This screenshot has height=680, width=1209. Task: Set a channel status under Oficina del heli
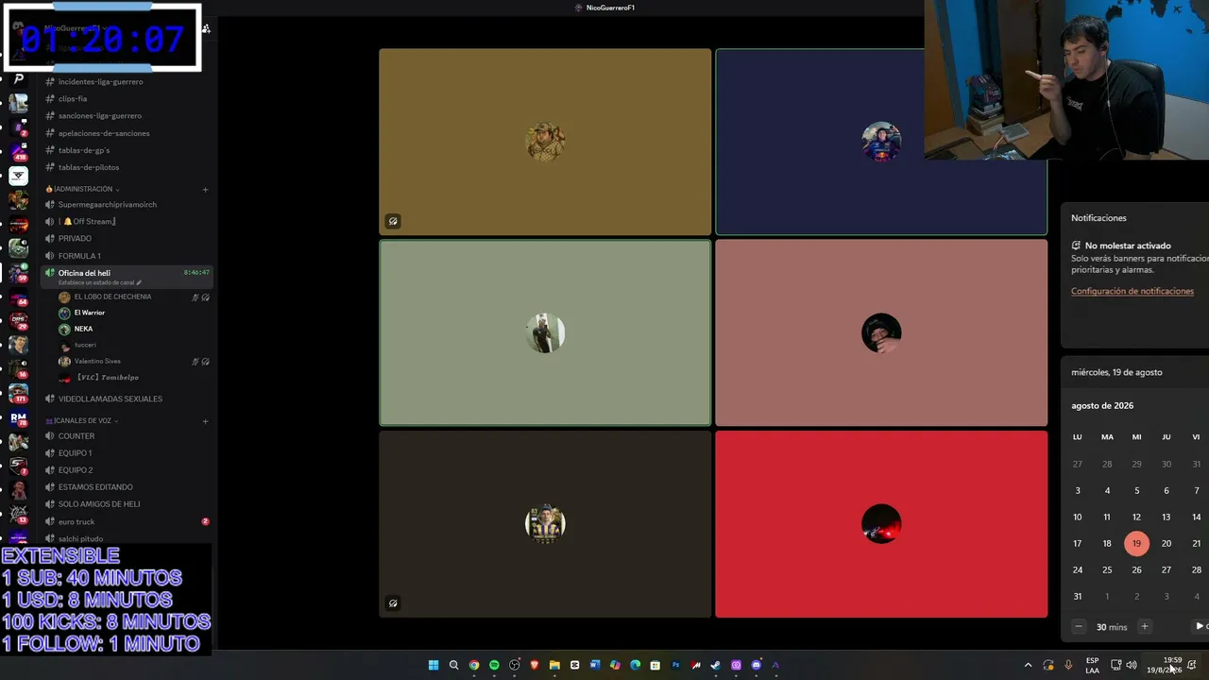(100, 282)
